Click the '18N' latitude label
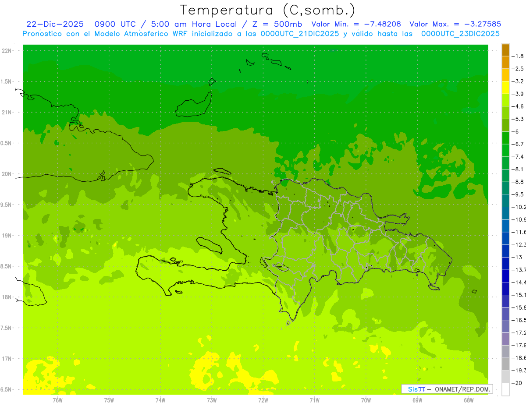 tap(7, 297)
